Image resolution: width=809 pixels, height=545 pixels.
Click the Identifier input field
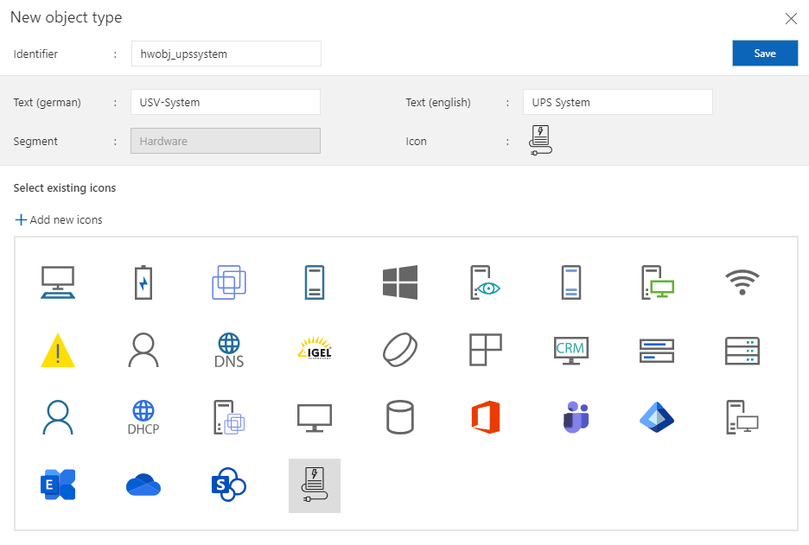point(226,54)
